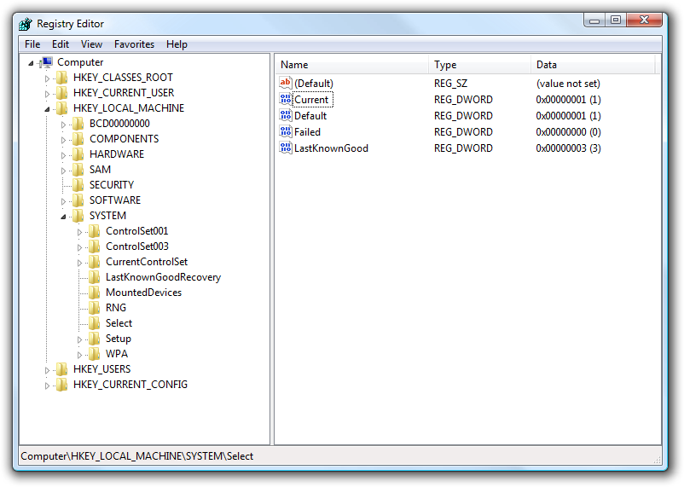Expand the ControlSet001 key

click(80, 232)
